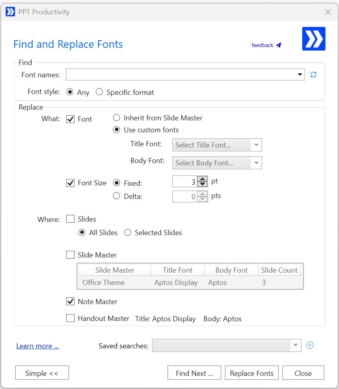Image resolution: width=339 pixels, height=389 pixels.
Task: Uncheck the Note Master checkbox
Action: [70, 301]
